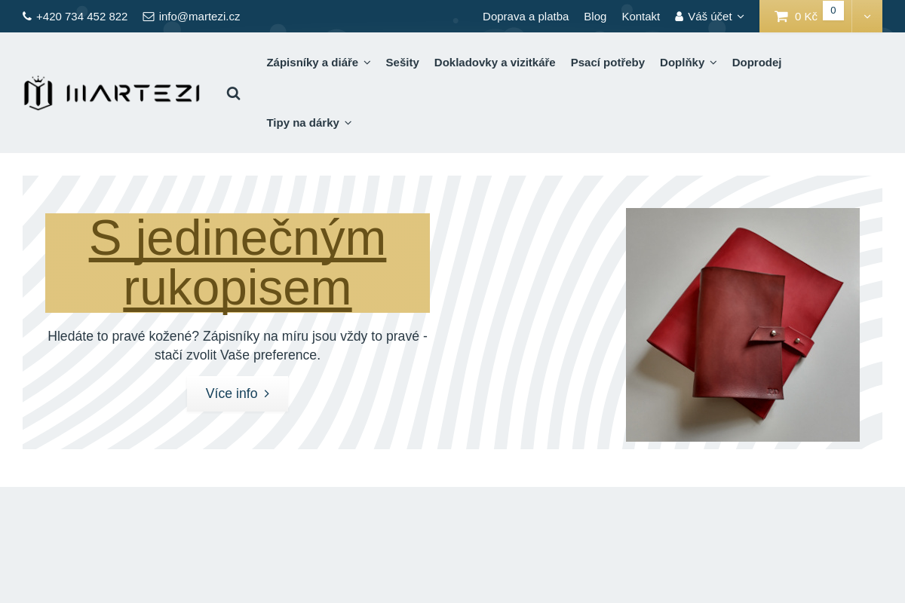Open the Tipy na dárky dropdown
Image resolution: width=905 pixels, height=603 pixels.
point(308,123)
